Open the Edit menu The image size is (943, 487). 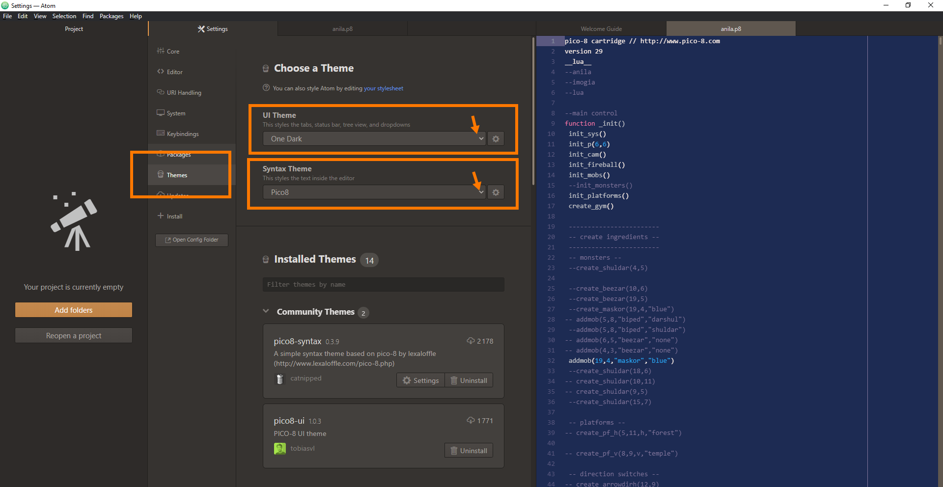click(x=23, y=16)
